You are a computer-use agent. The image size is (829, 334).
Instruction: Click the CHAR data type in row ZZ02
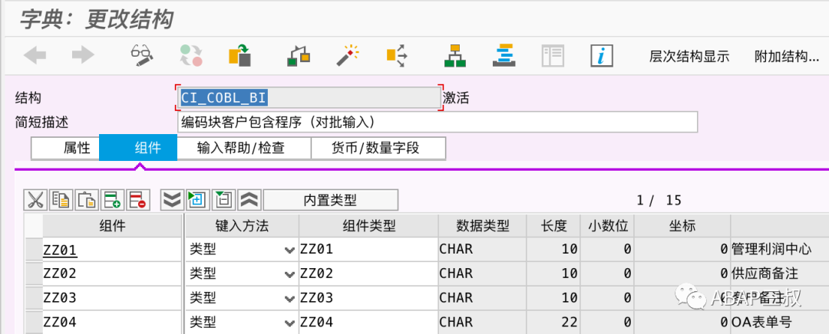click(482, 273)
